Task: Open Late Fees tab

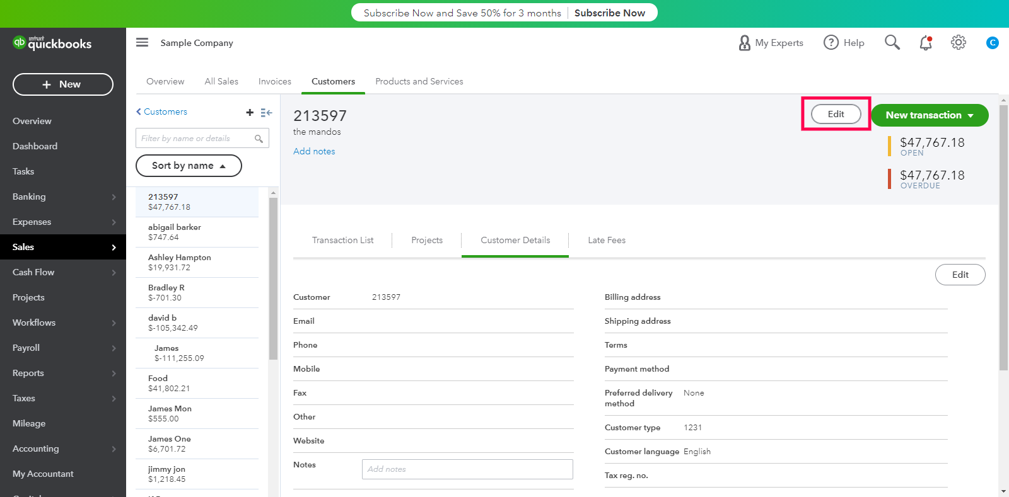Action: click(607, 240)
